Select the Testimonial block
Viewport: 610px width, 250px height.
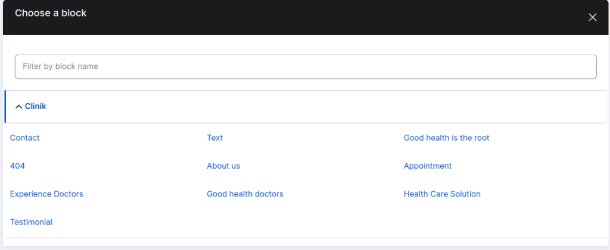coord(31,222)
